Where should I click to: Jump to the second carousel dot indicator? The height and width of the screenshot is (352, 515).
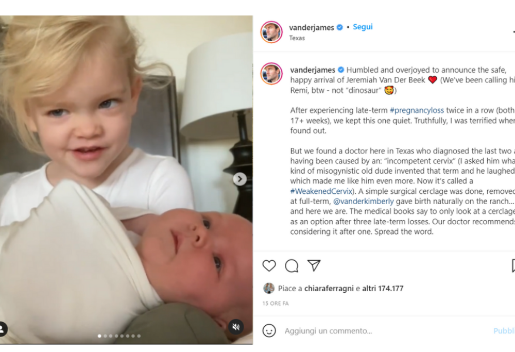(105, 336)
